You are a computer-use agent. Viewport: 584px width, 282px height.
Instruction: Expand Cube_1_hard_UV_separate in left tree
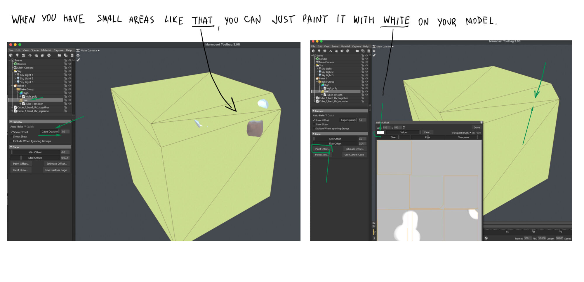[12, 111]
